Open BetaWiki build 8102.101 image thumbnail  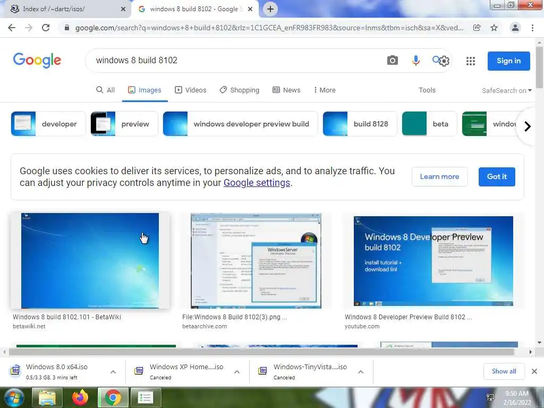click(x=90, y=260)
